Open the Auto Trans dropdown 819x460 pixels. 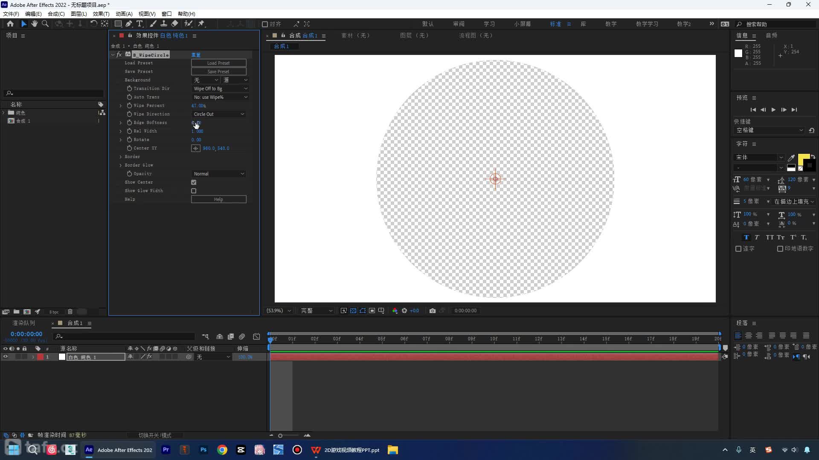220,97
